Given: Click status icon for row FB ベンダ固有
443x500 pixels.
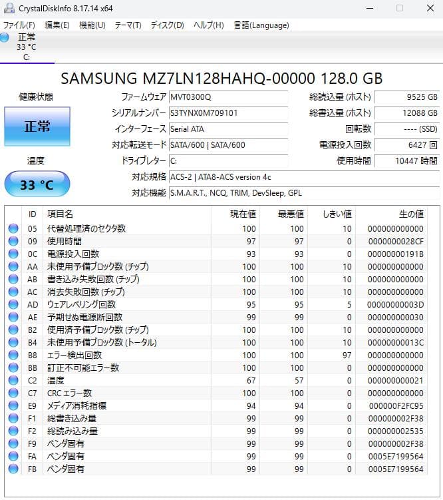Looking at the screenshot, I should [13, 469].
